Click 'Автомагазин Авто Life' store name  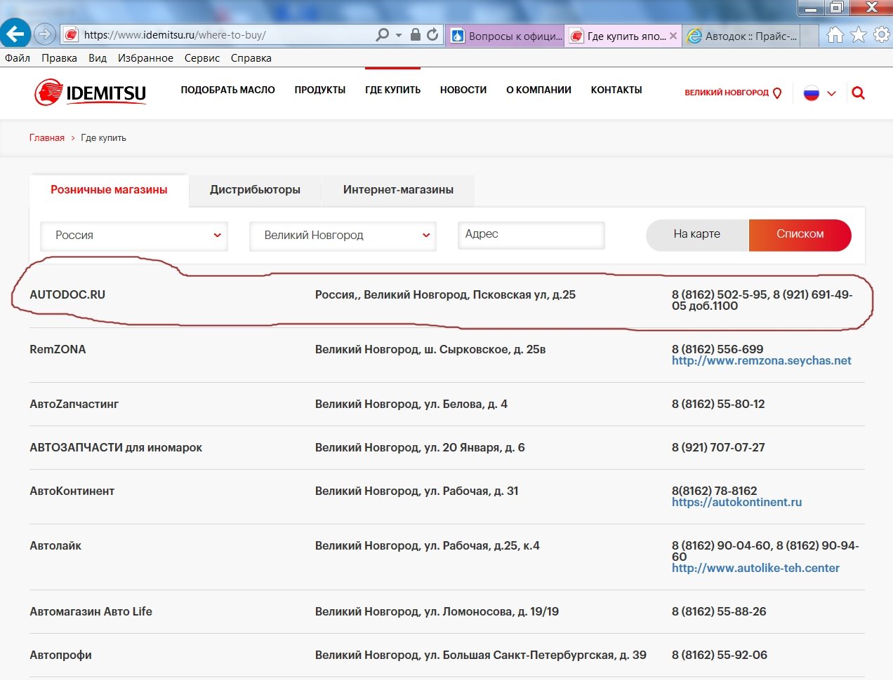(91, 611)
